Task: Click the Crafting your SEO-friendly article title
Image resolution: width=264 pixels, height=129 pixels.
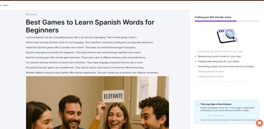Action: [x=213, y=17]
